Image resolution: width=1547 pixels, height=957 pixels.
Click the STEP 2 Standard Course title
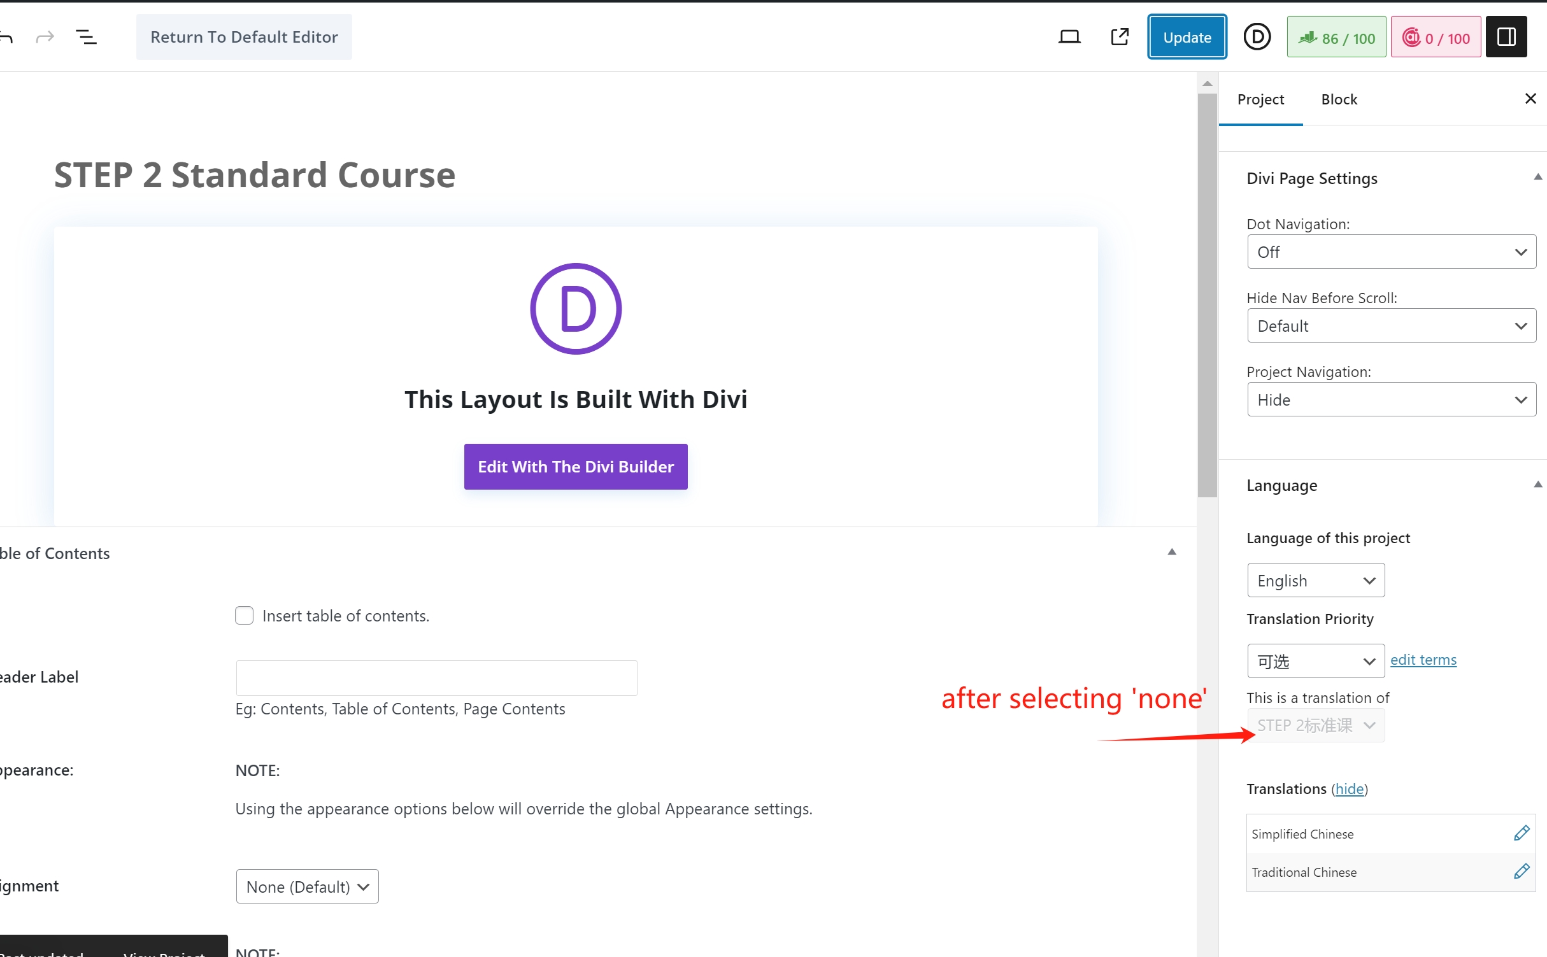(x=255, y=174)
